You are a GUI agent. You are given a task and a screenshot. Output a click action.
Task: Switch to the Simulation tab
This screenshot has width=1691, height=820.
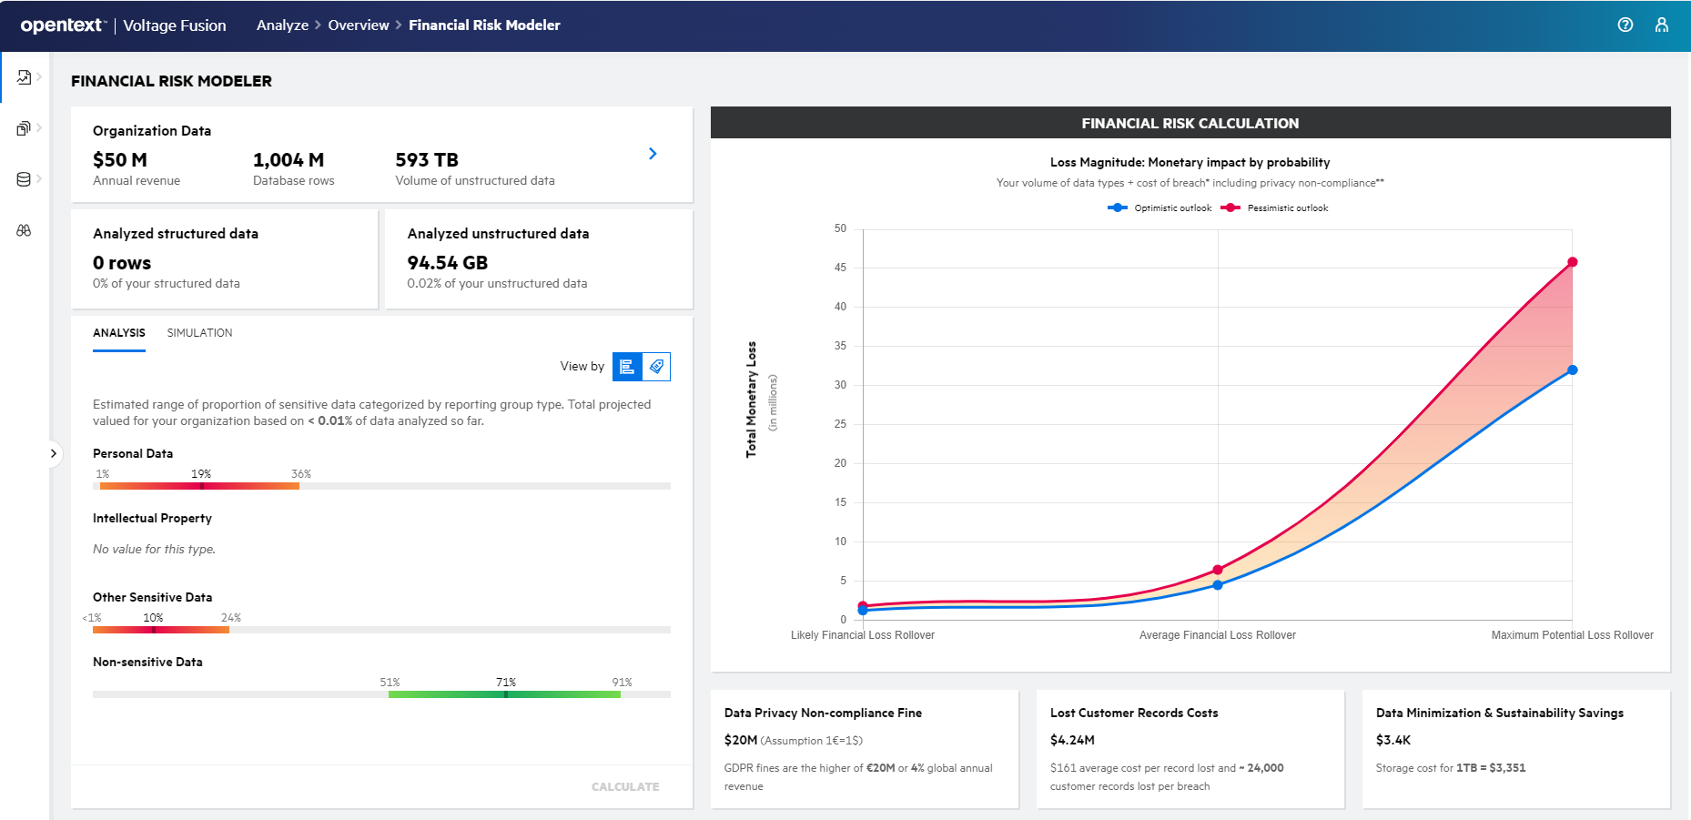[x=199, y=333]
